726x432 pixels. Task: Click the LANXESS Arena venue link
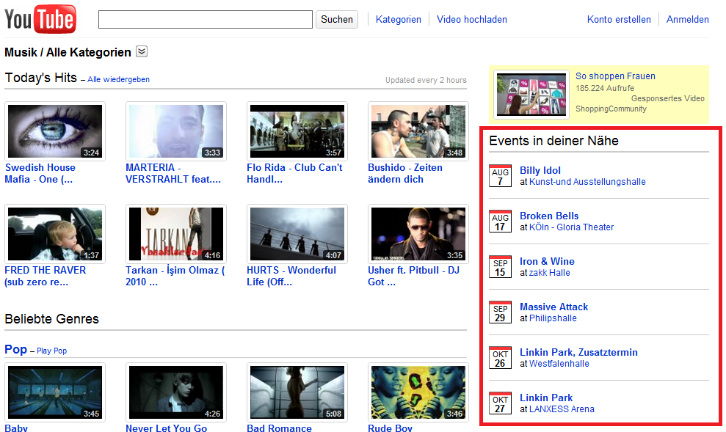pos(562,409)
